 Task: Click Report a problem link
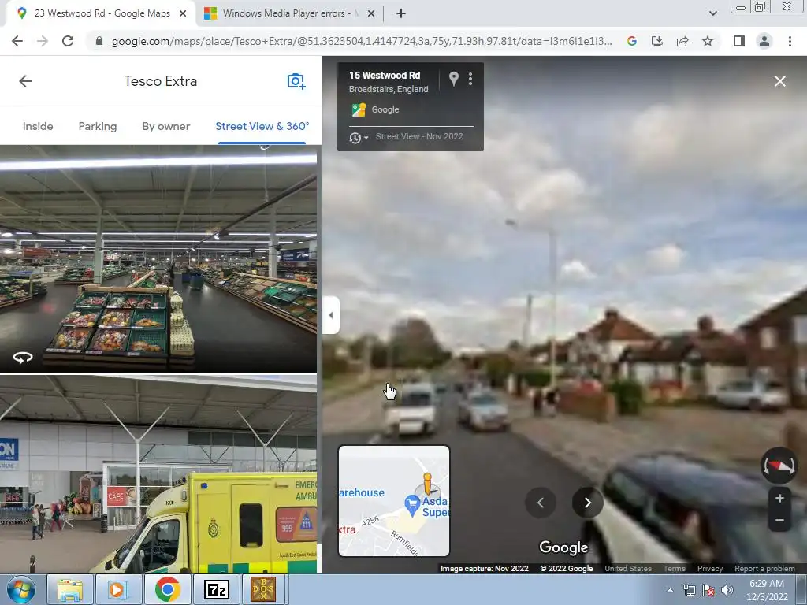point(764,569)
